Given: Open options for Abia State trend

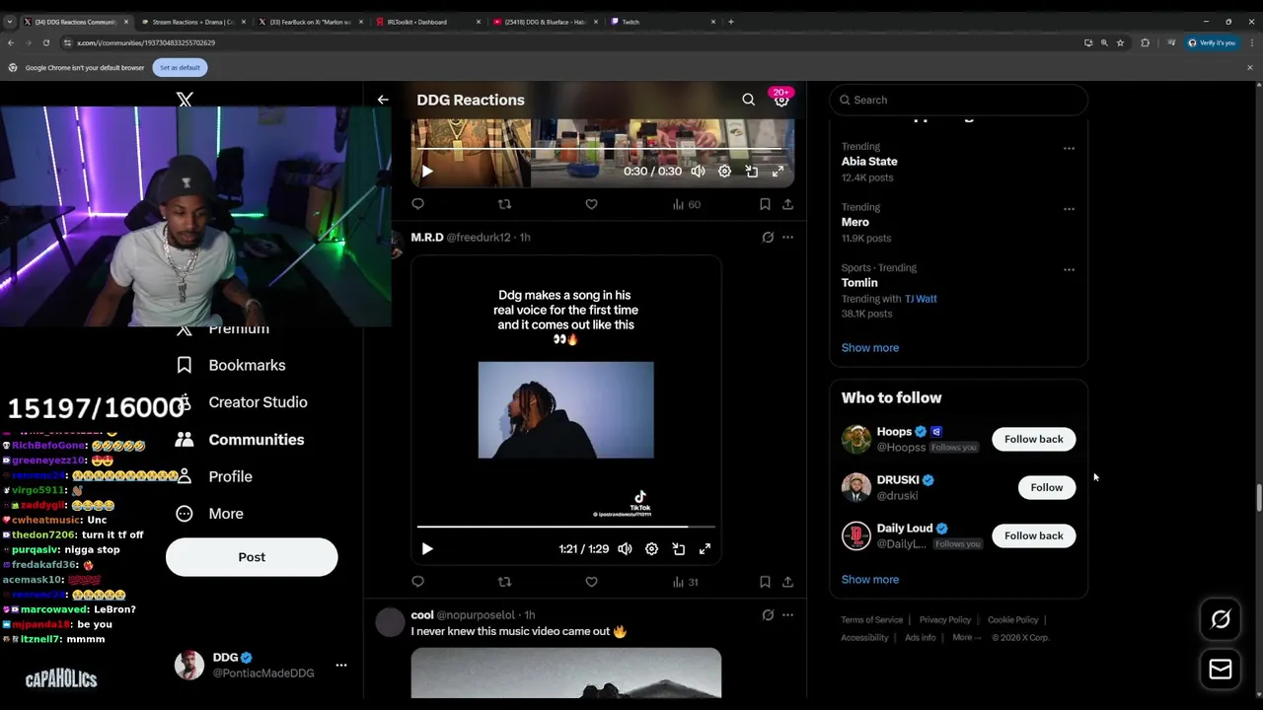Looking at the screenshot, I should pyautogui.click(x=1069, y=148).
